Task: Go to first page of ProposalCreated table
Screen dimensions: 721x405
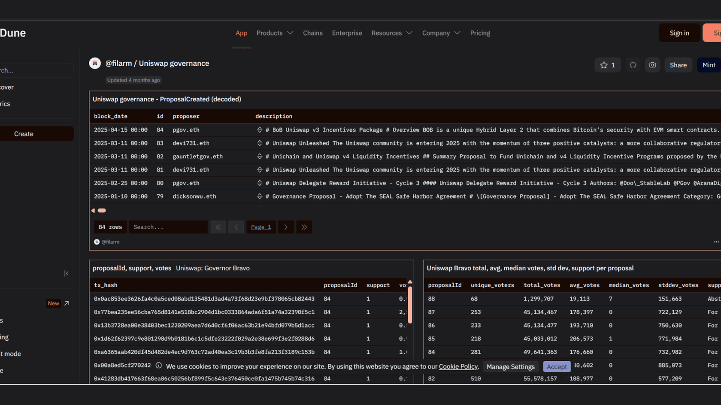Action: pyautogui.click(x=218, y=227)
